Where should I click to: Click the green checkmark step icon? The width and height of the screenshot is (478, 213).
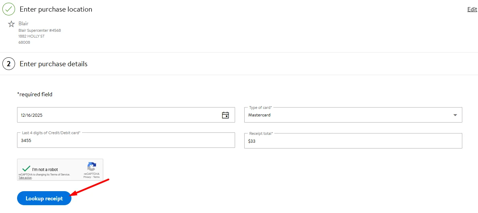(9, 9)
